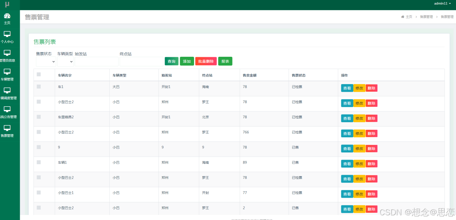Image resolution: width=456 pixels, height=220 pixels.
Task: Open 管理员信息 monitor icon in sidebar
Action: [x=7, y=53]
